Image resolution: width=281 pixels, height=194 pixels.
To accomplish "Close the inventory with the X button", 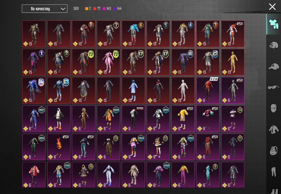I will point(272,7).
